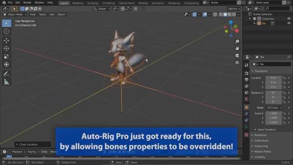Switch to Solid shading
Screen dimensions: 293x165
pyautogui.click(x=225, y=15)
